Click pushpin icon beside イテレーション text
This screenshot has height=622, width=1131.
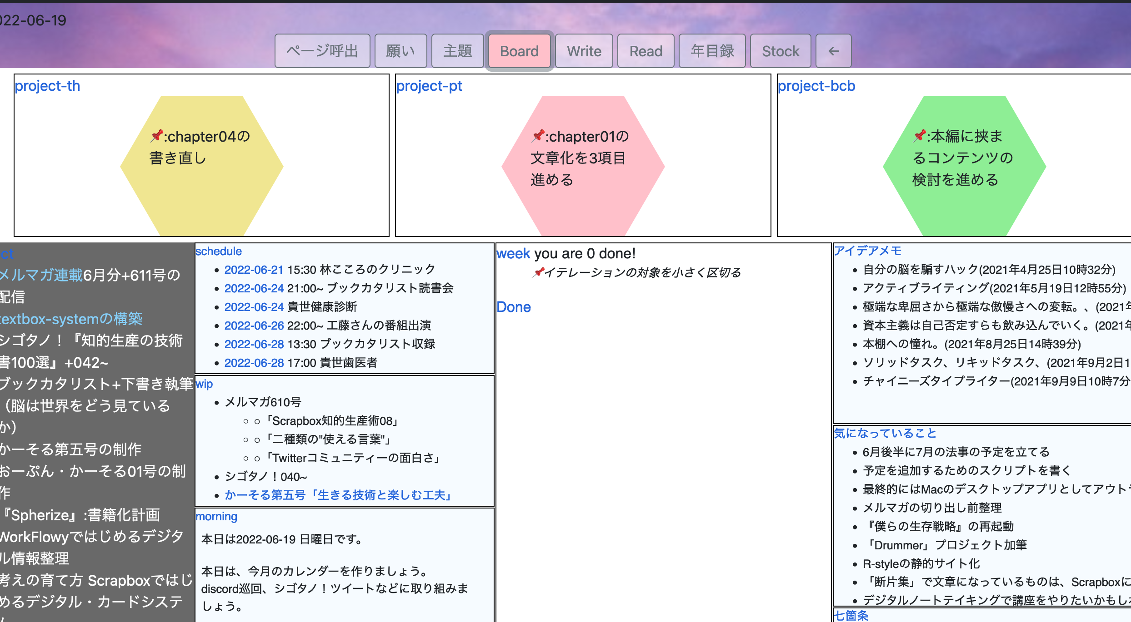click(539, 272)
